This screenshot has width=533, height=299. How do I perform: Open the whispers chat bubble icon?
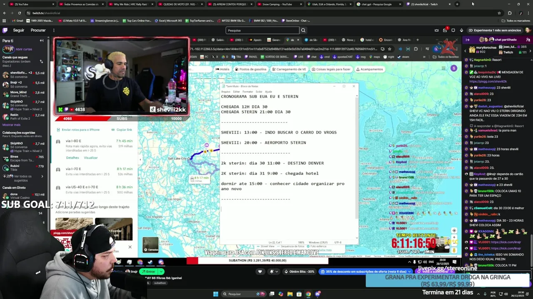[x=453, y=30]
